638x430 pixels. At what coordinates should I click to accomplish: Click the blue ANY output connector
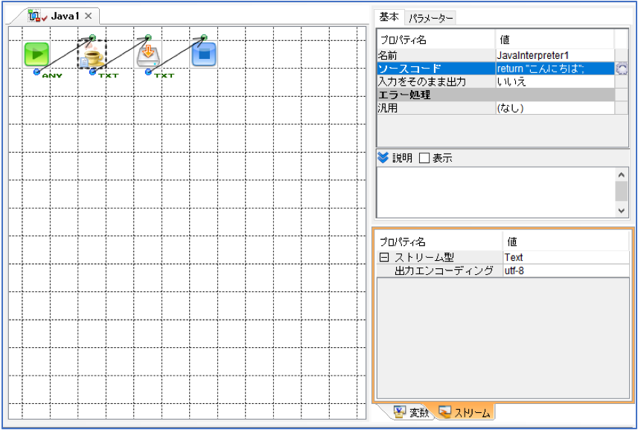36,72
